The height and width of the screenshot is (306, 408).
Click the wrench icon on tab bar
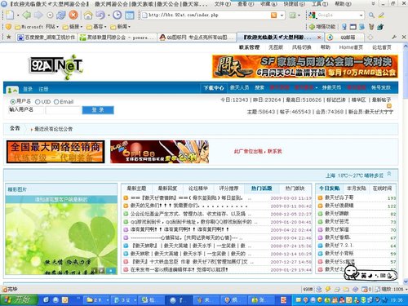pyautogui.click(x=394, y=37)
